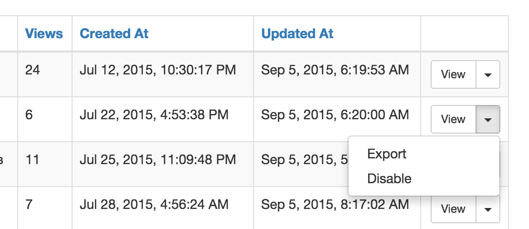529x229 pixels.
Task: Select the Jul 12, 2015, 10:30:17 PM cell
Action: click(163, 74)
